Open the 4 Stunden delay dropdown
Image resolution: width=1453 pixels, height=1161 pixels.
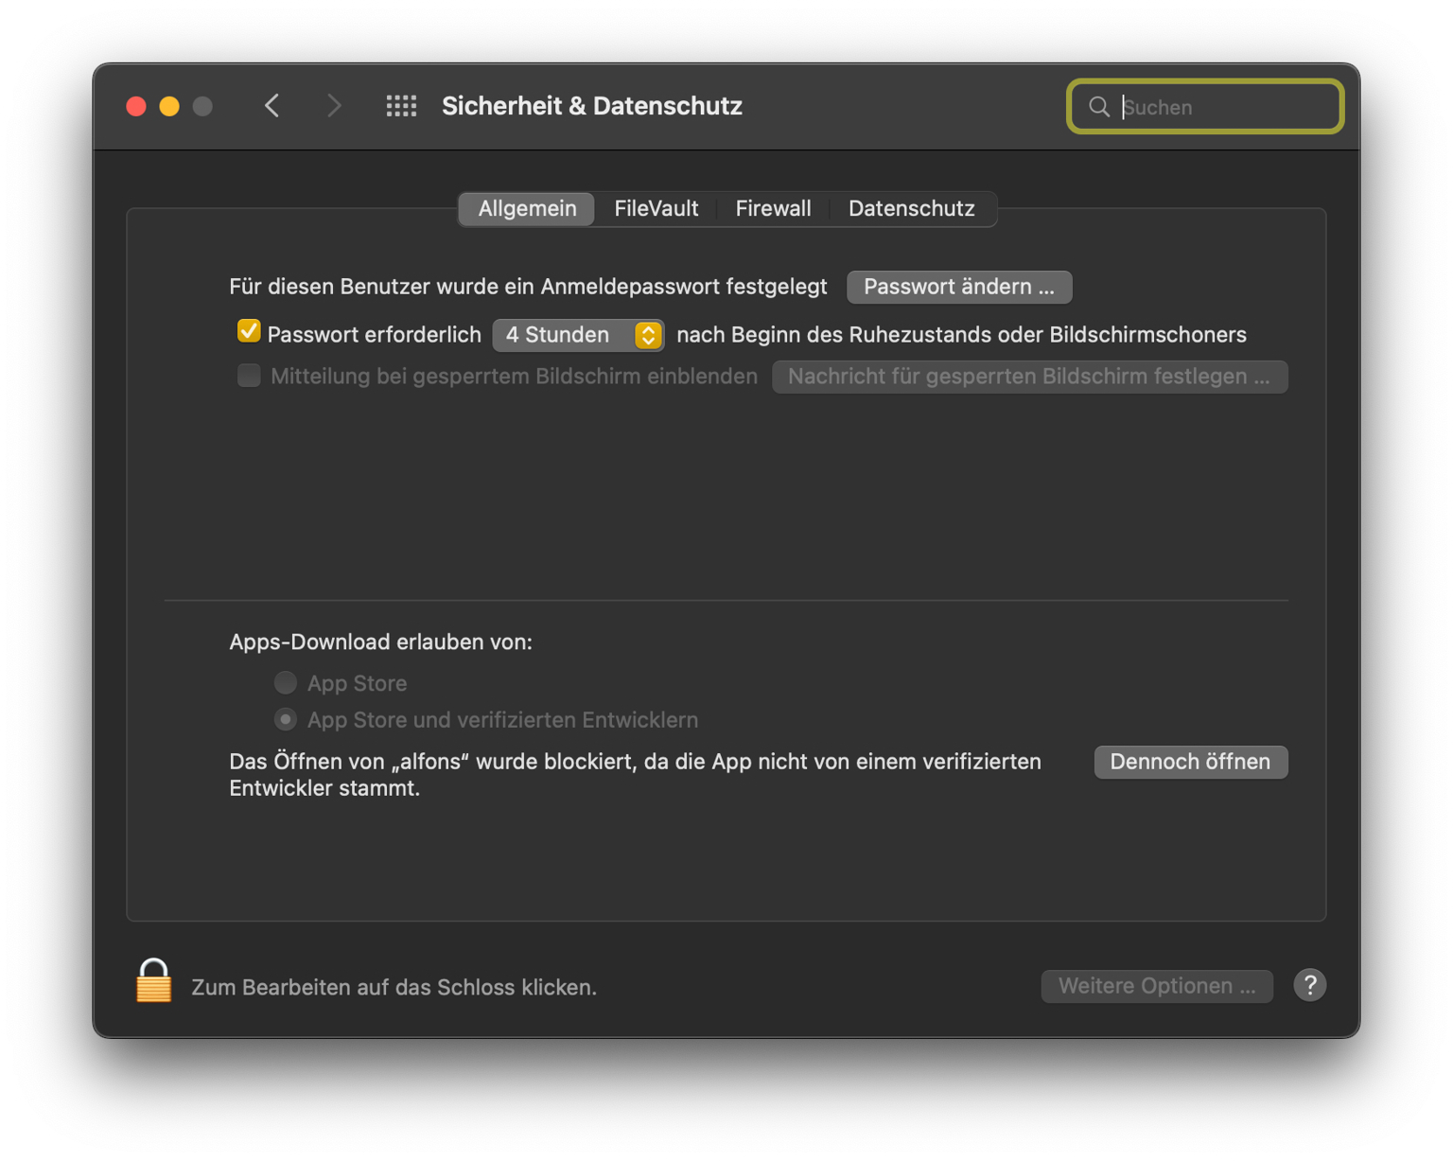point(578,335)
